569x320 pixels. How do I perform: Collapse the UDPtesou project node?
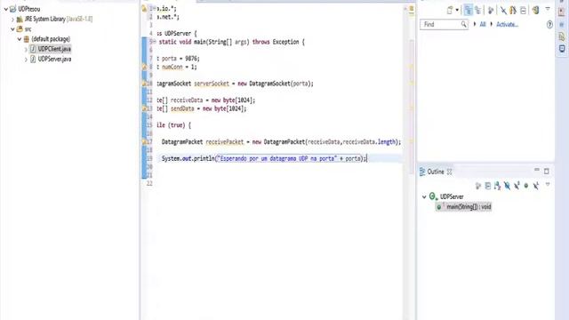6,9
